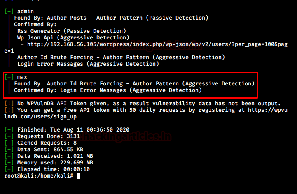Open the wp-json users URL link
297x194 pixels.
[x=157, y=44]
